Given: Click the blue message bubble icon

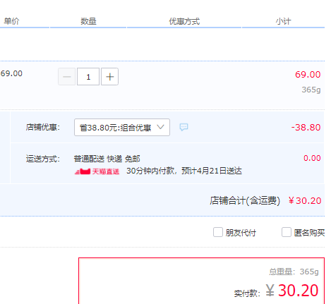Looking at the screenshot, I should pos(183,127).
